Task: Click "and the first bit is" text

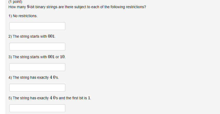Action: click(73, 98)
